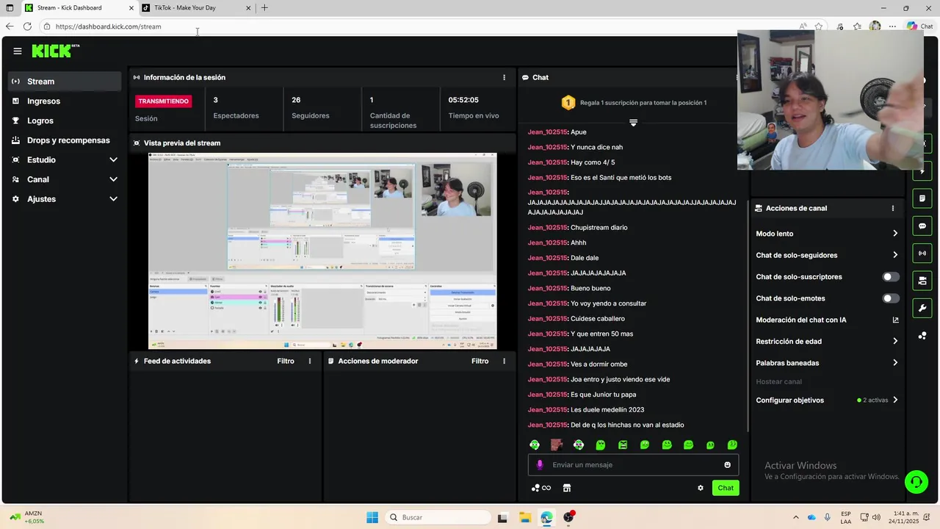Refresh the dashboard page

point(27,26)
